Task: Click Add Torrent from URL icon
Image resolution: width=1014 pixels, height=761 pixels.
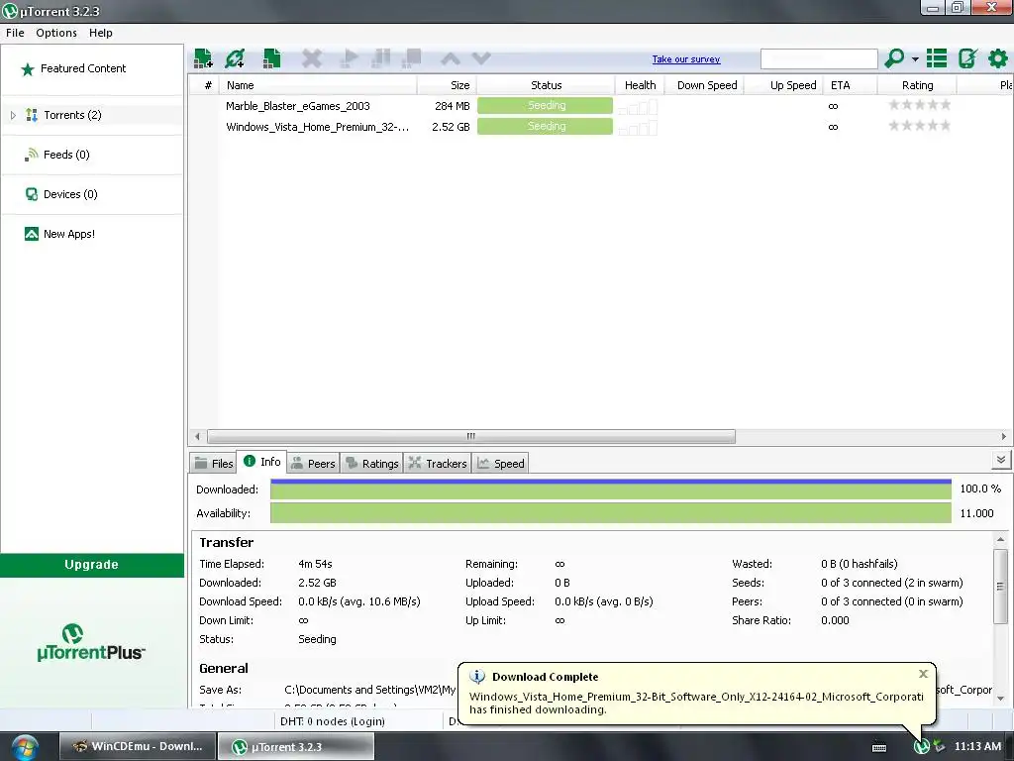Action: (235, 58)
